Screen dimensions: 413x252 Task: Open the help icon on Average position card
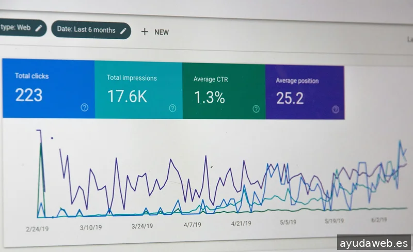click(x=336, y=109)
